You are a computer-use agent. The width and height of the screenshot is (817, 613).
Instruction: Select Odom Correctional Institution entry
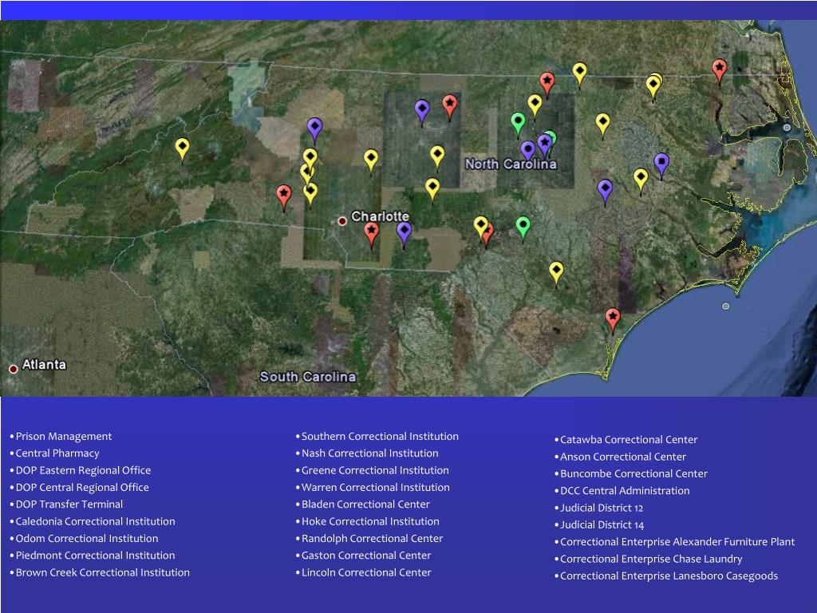(x=87, y=539)
